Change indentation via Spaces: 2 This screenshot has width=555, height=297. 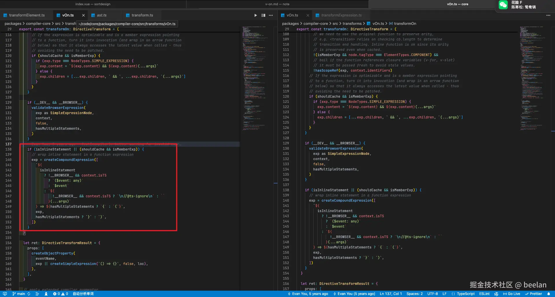pyautogui.click(x=414, y=294)
